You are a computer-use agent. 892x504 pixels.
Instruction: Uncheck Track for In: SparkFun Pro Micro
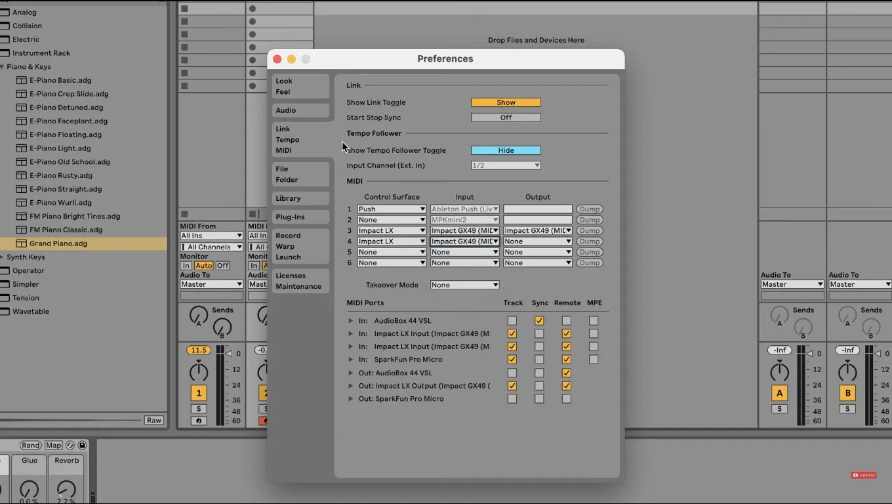tap(512, 360)
